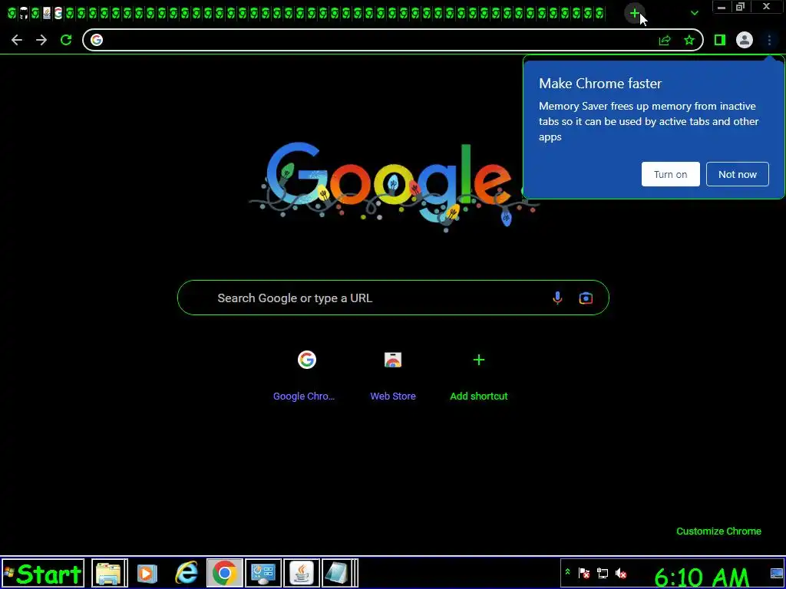Open the network status tray icon

[x=602, y=574]
